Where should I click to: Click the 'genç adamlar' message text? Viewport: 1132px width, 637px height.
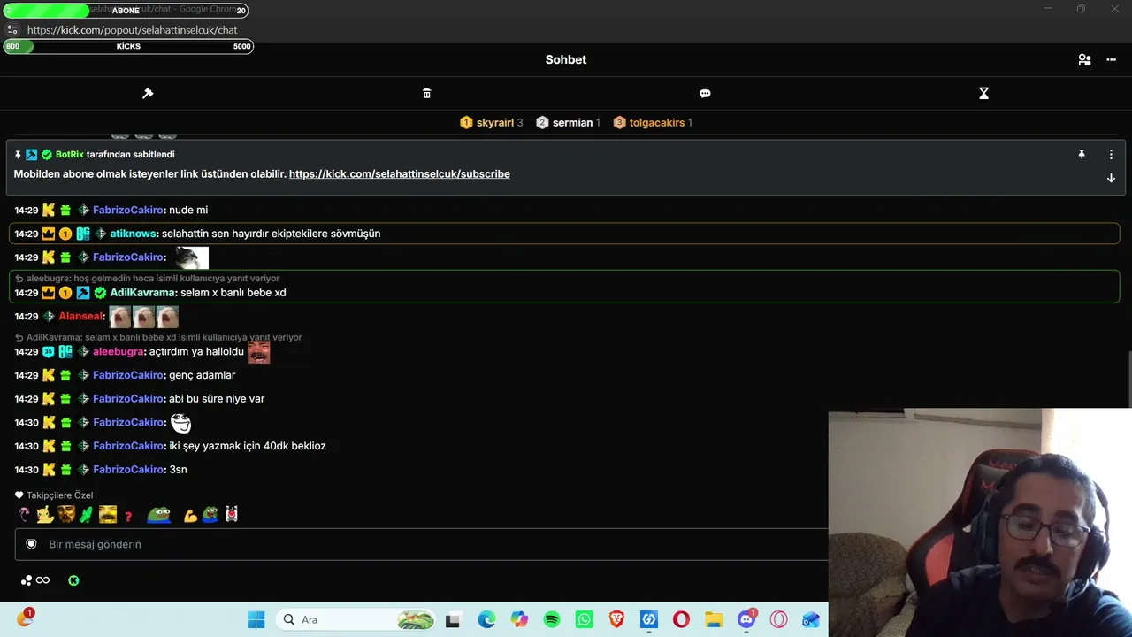(x=202, y=375)
